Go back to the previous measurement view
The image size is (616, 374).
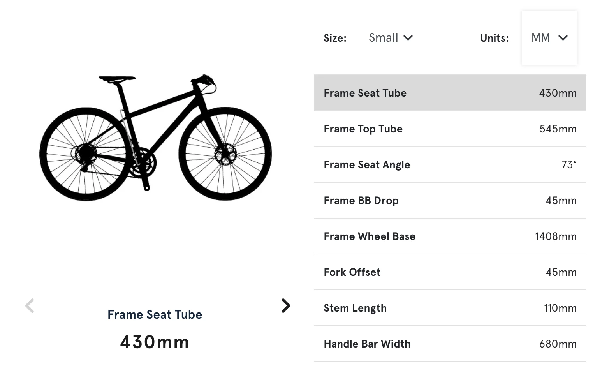[29, 306]
